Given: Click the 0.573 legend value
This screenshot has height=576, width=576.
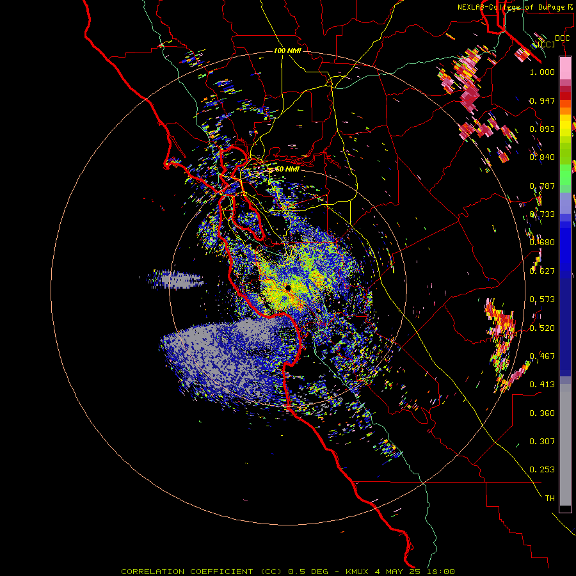Looking at the screenshot, I should coord(542,300).
